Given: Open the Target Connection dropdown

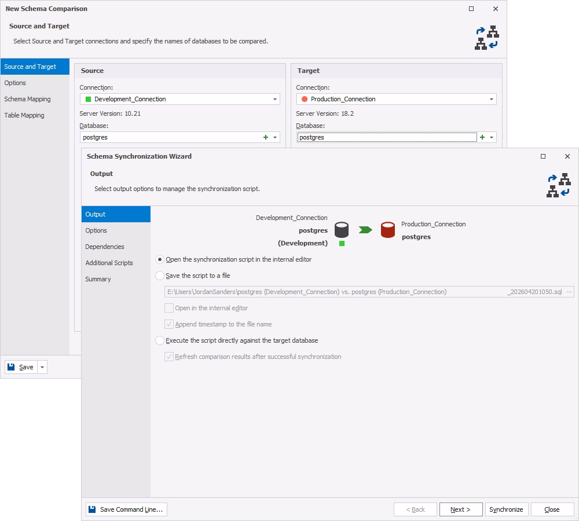Looking at the screenshot, I should (x=491, y=99).
